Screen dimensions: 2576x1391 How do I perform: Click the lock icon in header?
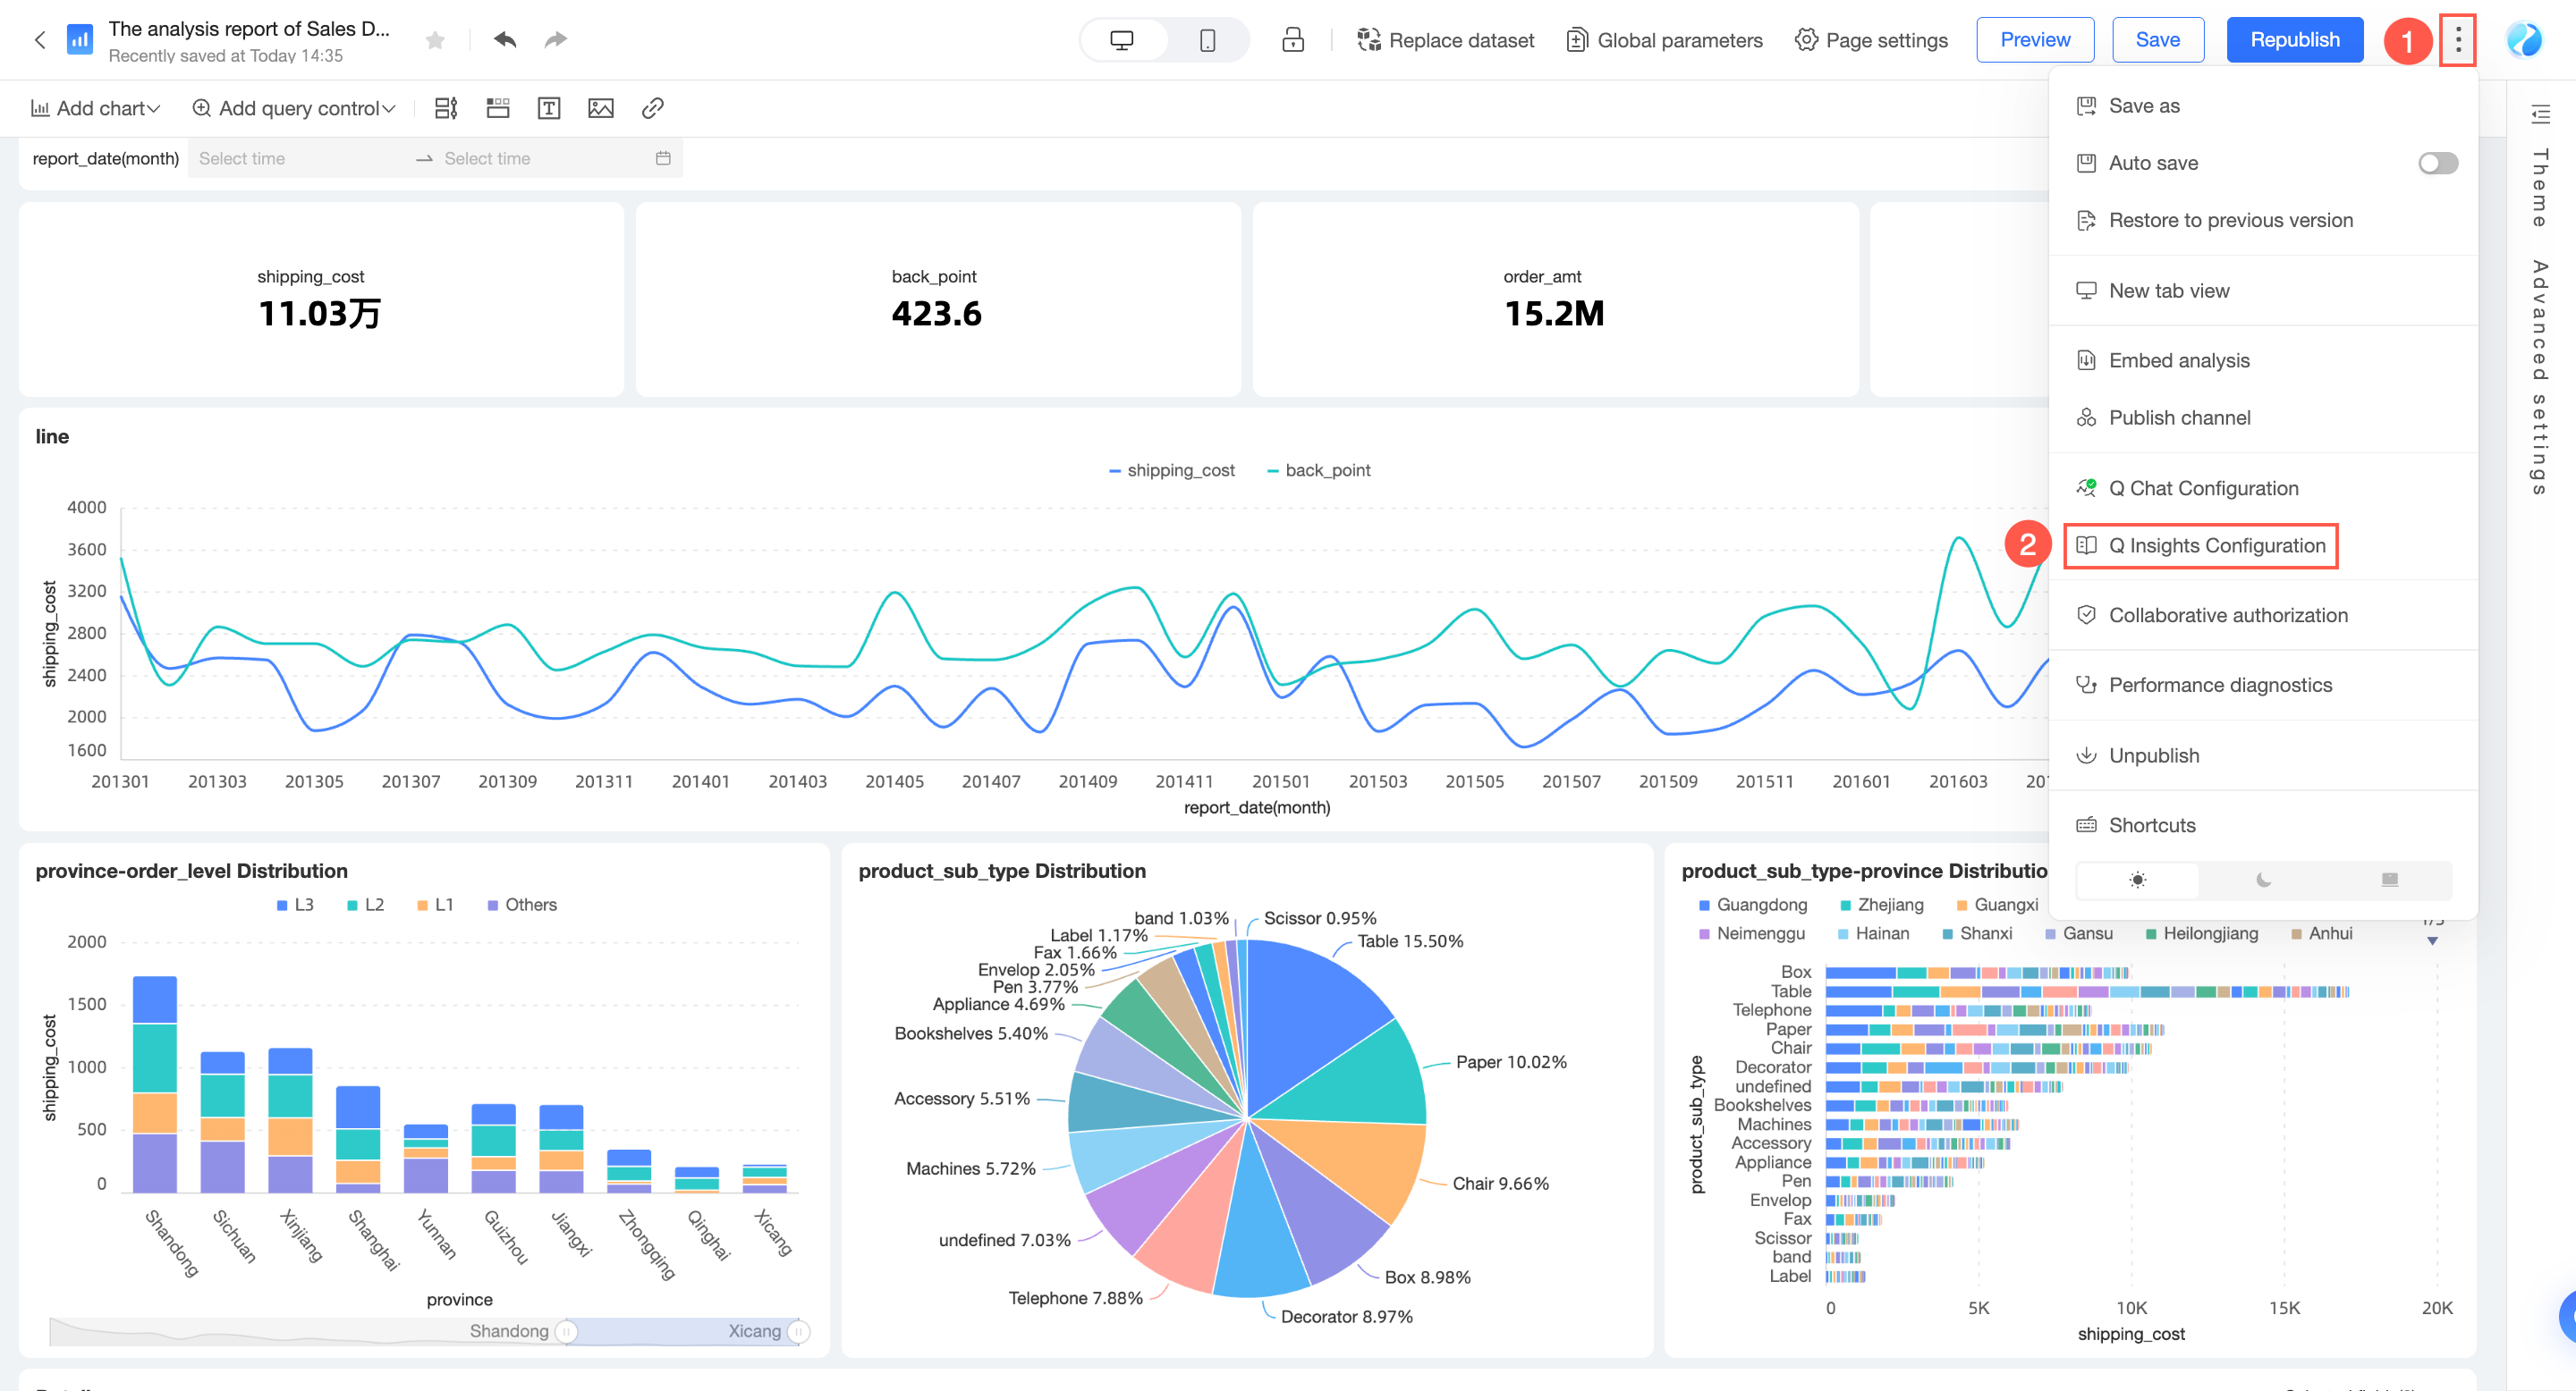point(1292,40)
